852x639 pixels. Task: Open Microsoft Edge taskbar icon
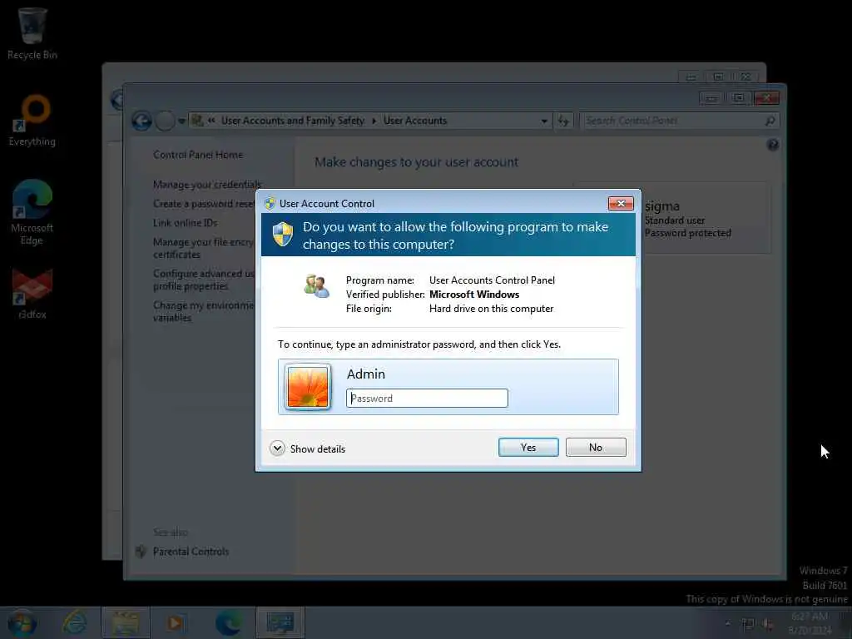pos(229,622)
